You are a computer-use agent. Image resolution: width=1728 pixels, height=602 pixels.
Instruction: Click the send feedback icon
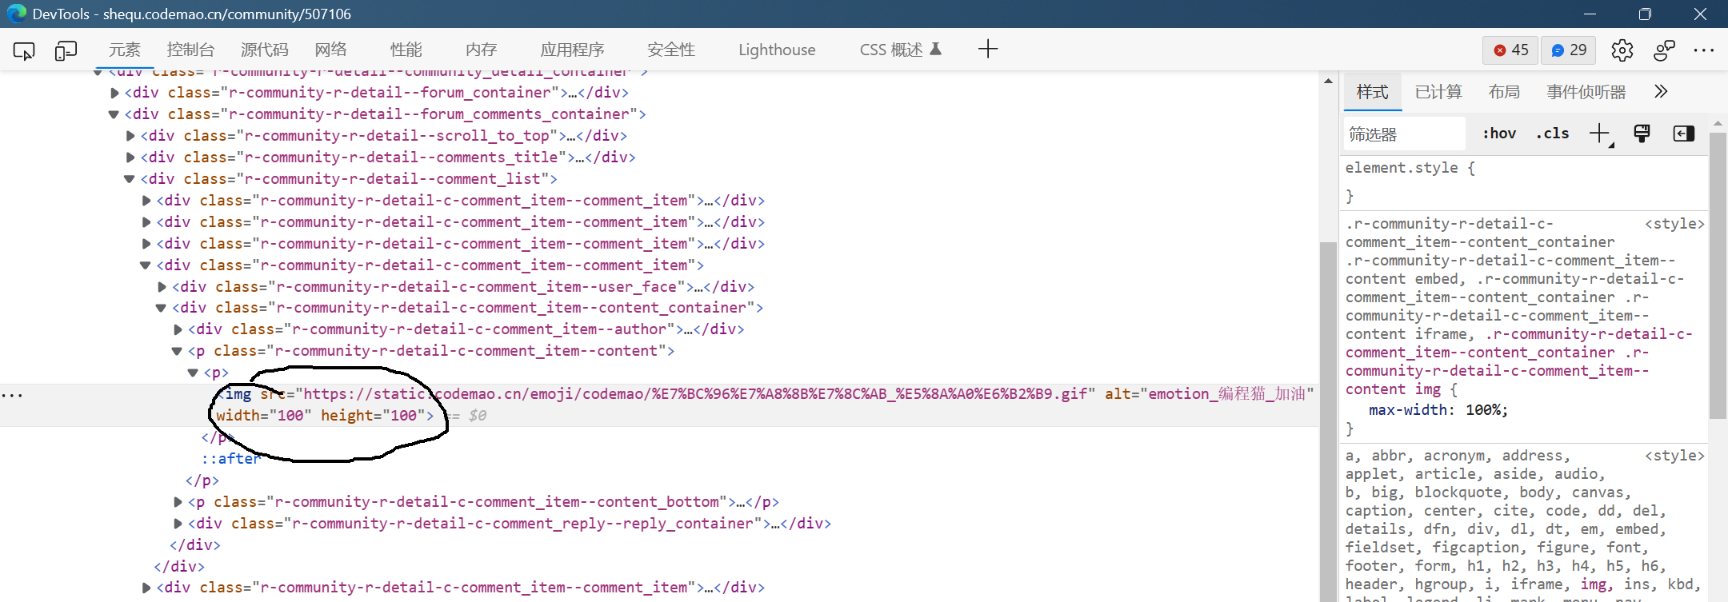click(x=1664, y=50)
